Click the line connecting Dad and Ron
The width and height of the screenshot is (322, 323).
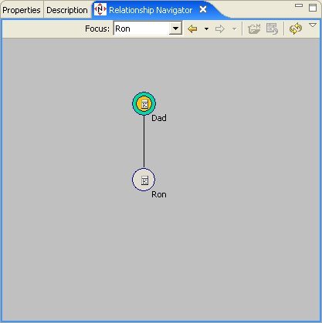(144, 142)
